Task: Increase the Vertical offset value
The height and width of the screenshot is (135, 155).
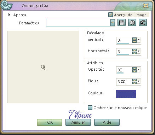Action: point(134,39)
